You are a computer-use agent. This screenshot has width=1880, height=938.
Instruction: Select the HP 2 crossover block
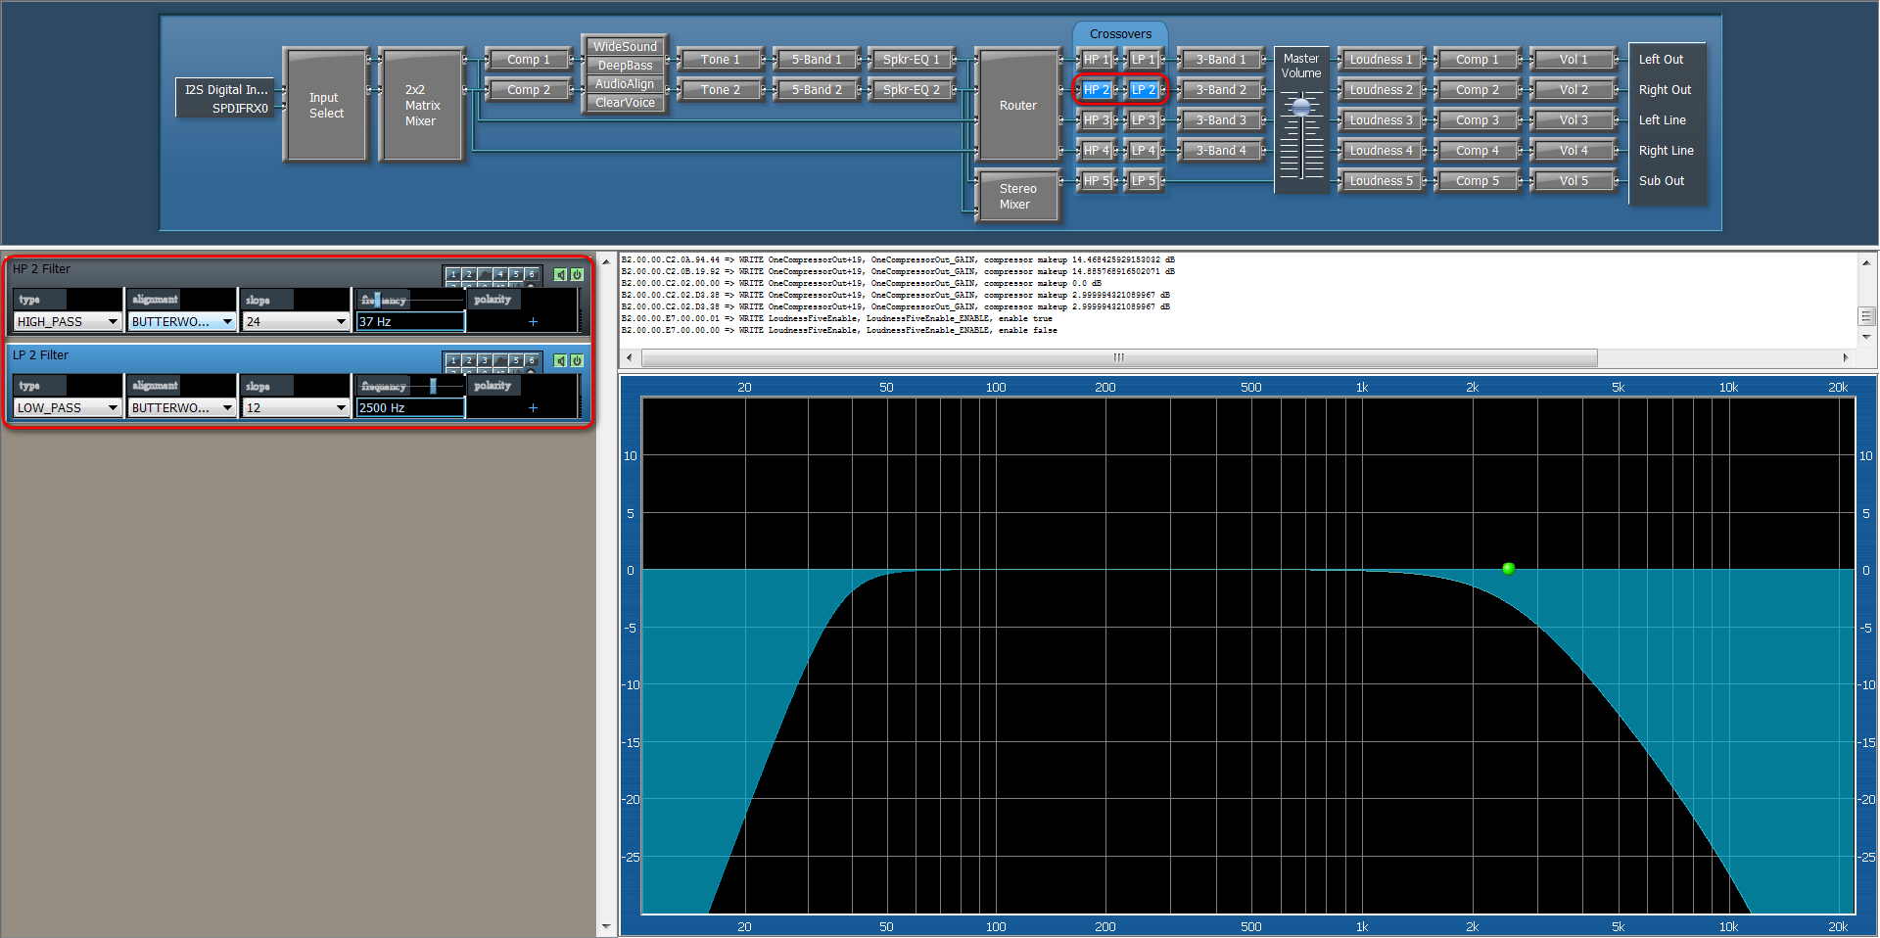(1097, 90)
